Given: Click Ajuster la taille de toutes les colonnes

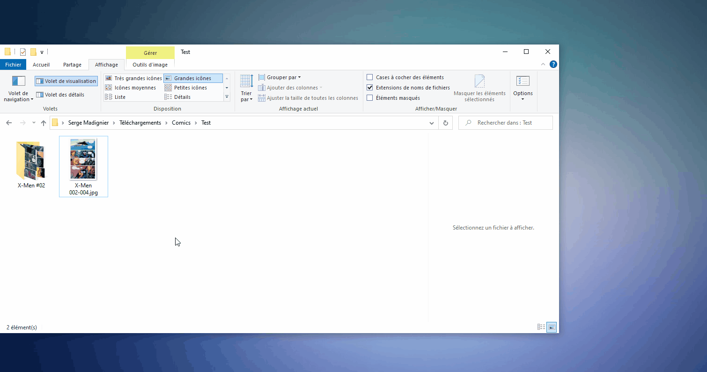Looking at the screenshot, I should [x=308, y=98].
